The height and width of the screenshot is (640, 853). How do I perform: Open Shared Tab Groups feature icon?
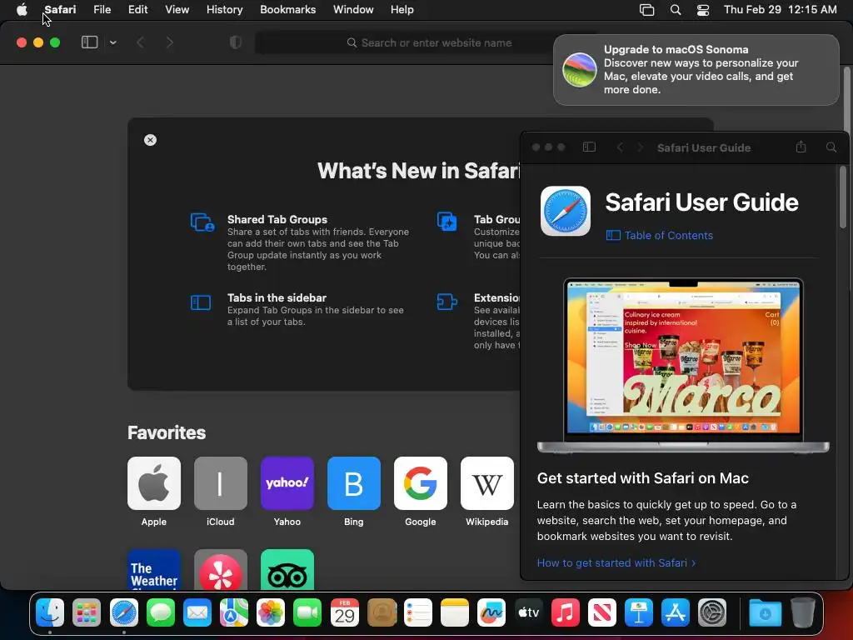coord(202,222)
